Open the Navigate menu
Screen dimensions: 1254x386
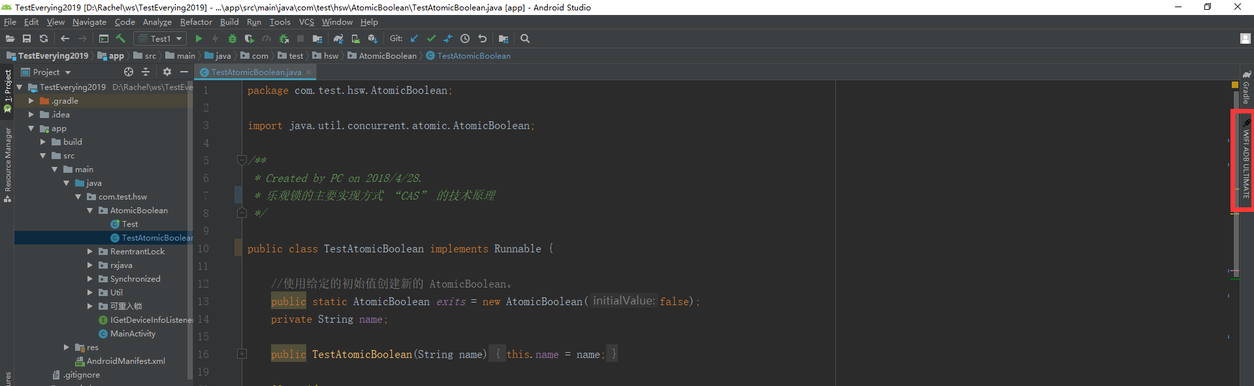[x=89, y=22]
